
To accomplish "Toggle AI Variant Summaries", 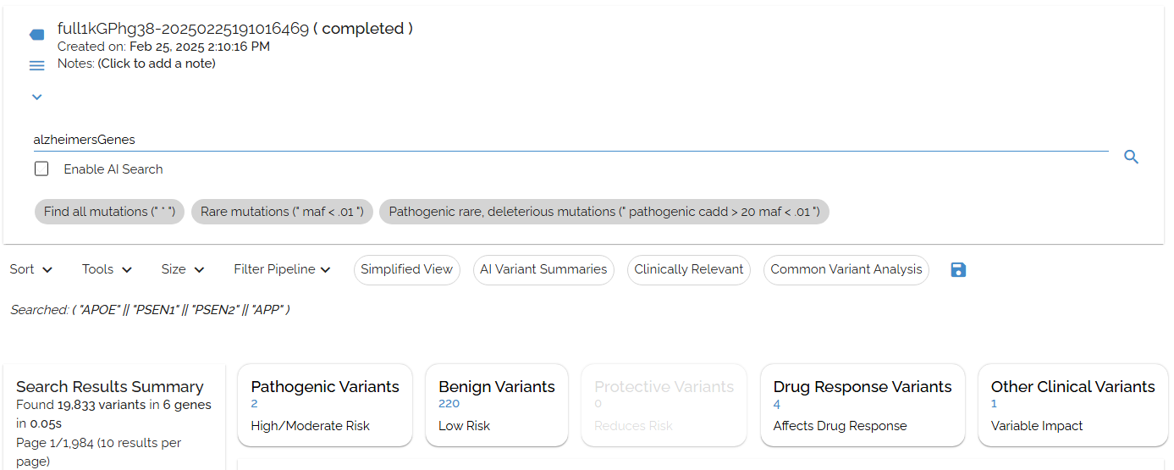I will click(x=543, y=269).
